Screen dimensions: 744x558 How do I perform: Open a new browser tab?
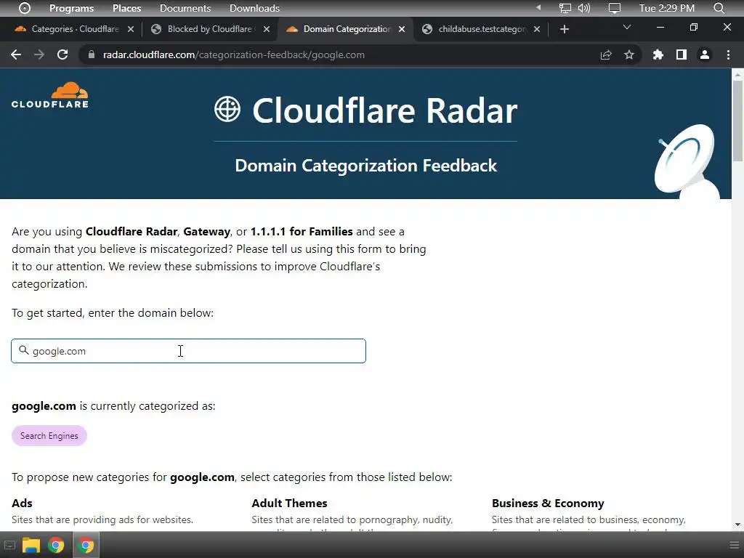(x=564, y=29)
